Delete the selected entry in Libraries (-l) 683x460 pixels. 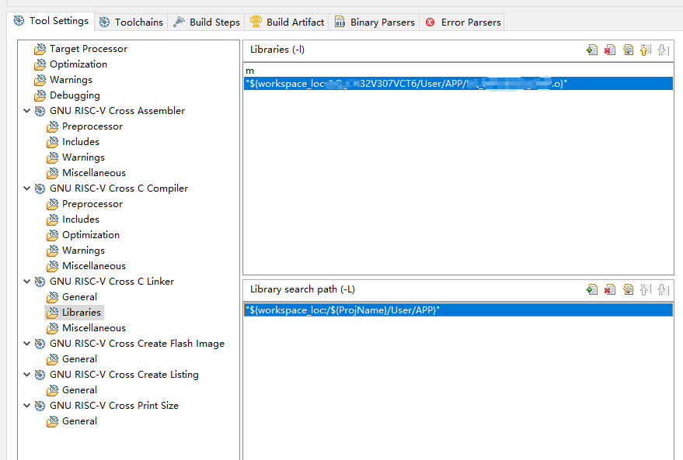pos(610,50)
